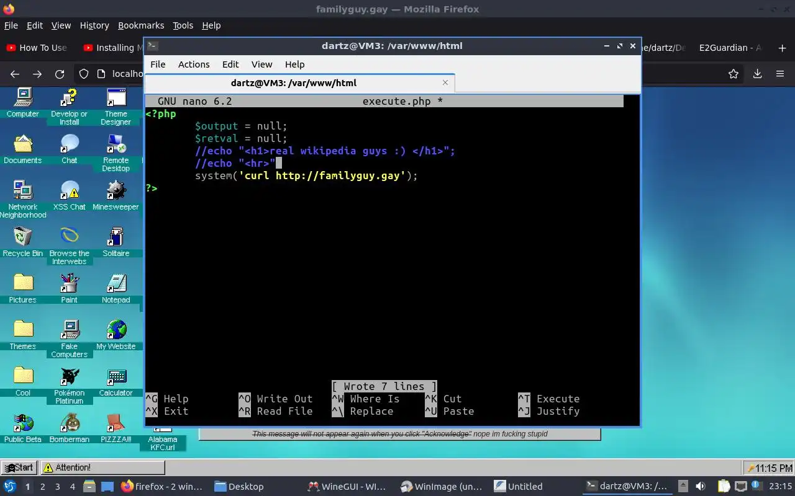This screenshot has height=496, width=795.
Task: Open the Theme Designer icon
Action: coord(116,107)
